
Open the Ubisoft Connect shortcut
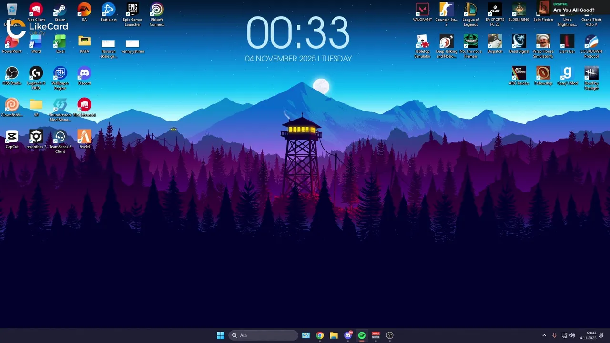[x=157, y=15]
